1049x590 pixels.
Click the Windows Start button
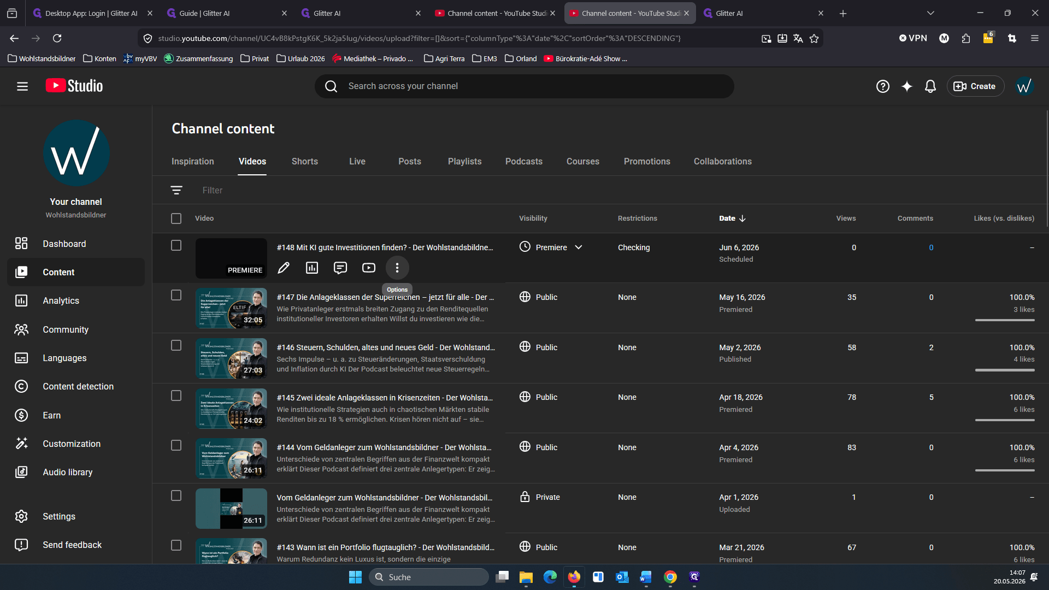click(355, 577)
